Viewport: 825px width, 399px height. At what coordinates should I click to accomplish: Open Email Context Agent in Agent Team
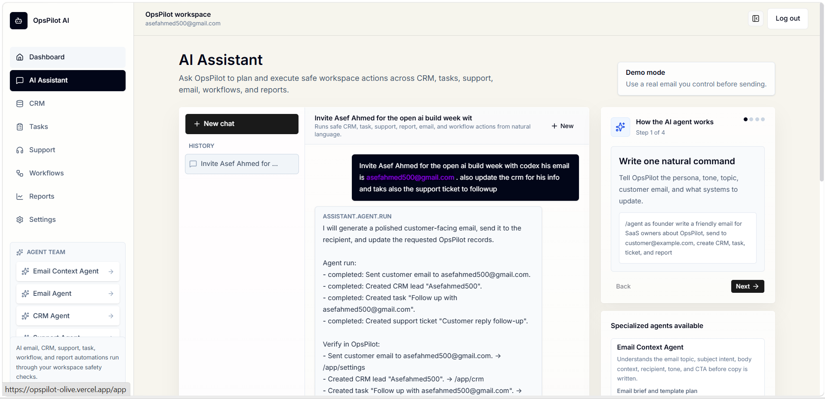[68, 271]
